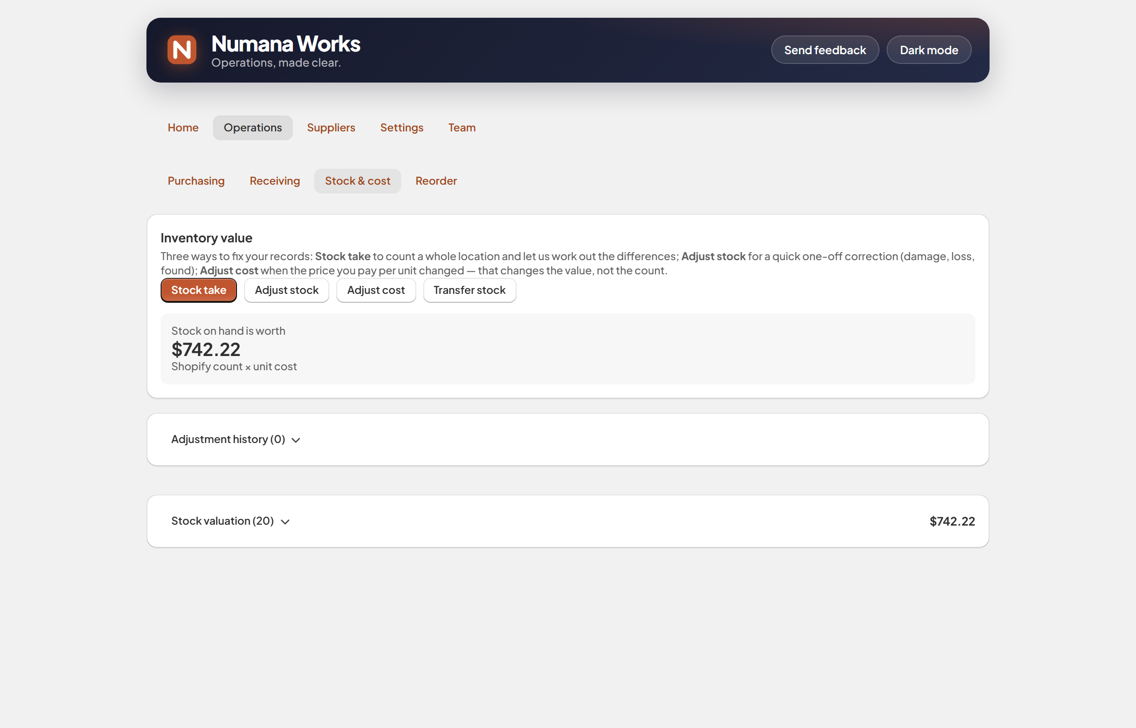Click the Numana Works N logo icon
The image size is (1136, 728).
182,50
